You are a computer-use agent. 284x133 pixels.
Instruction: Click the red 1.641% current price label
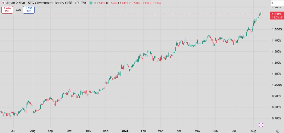coord(277,14)
